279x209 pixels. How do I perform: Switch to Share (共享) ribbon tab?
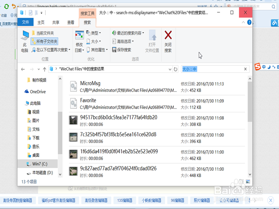[56, 22]
